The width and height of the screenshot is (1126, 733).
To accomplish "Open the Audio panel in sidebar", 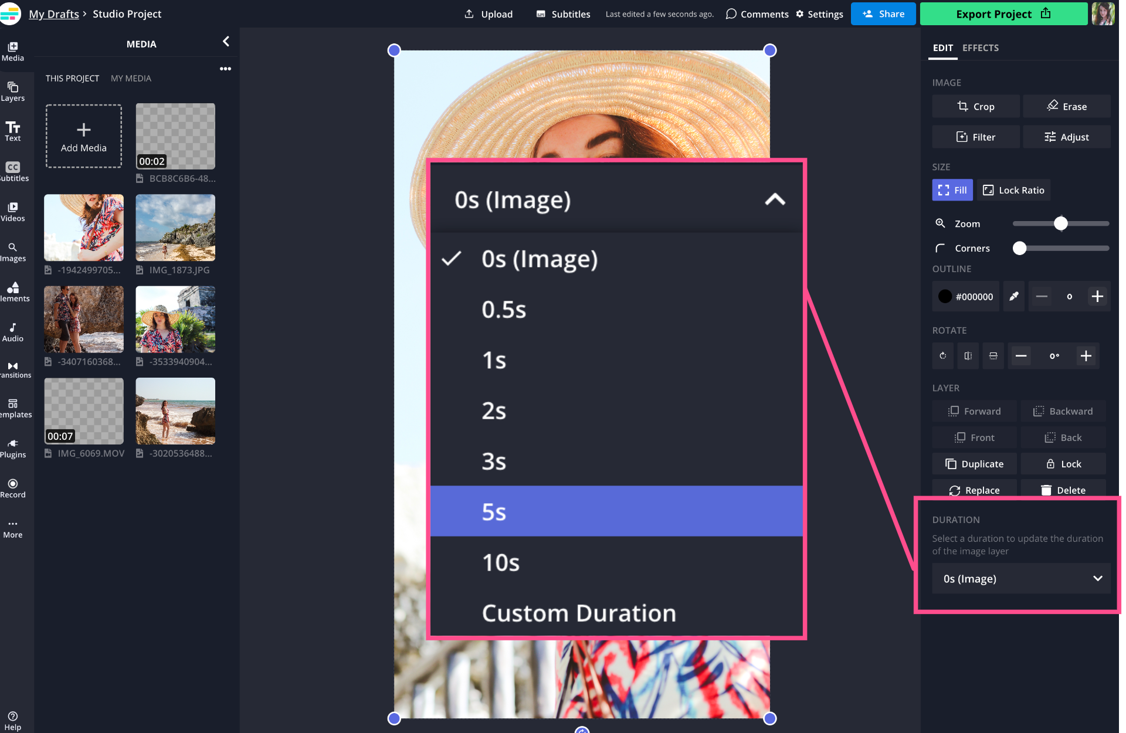I will pos(12,332).
